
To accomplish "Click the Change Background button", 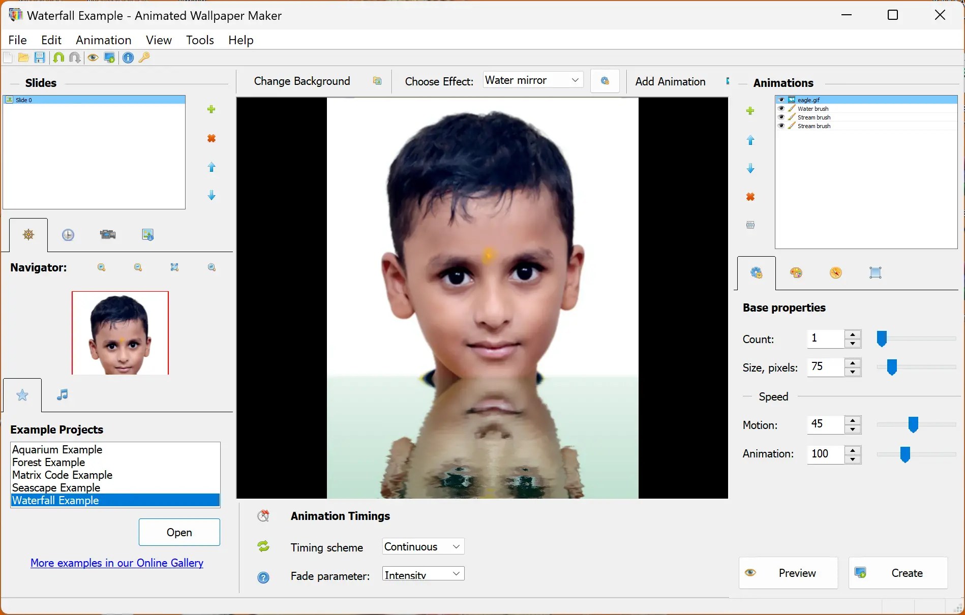I will pos(302,81).
